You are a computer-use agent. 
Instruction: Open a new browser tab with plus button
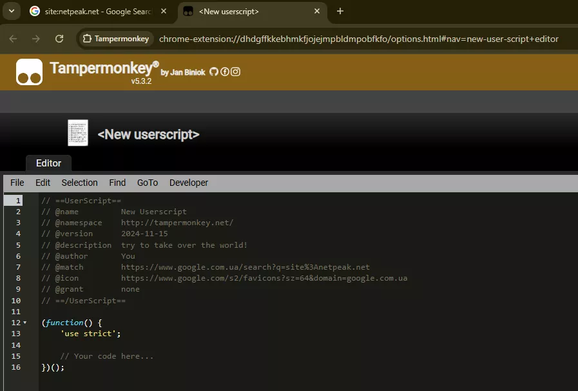[340, 12]
